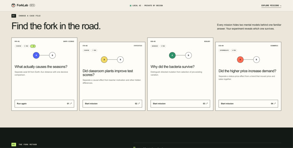Click the ECONOMICS category label
The image size is (293, 148).
click(x=274, y=46)
